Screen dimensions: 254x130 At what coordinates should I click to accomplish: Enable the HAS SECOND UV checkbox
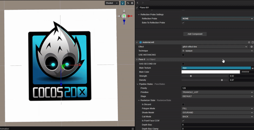(183, 64)
